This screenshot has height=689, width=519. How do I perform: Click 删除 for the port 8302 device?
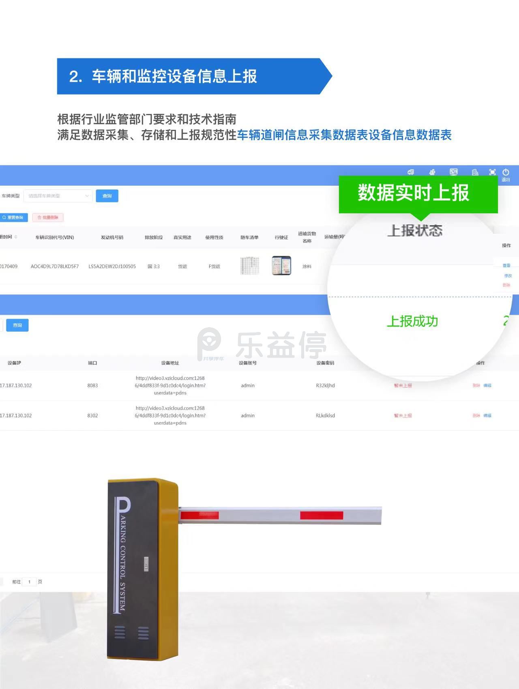[476, 415]
